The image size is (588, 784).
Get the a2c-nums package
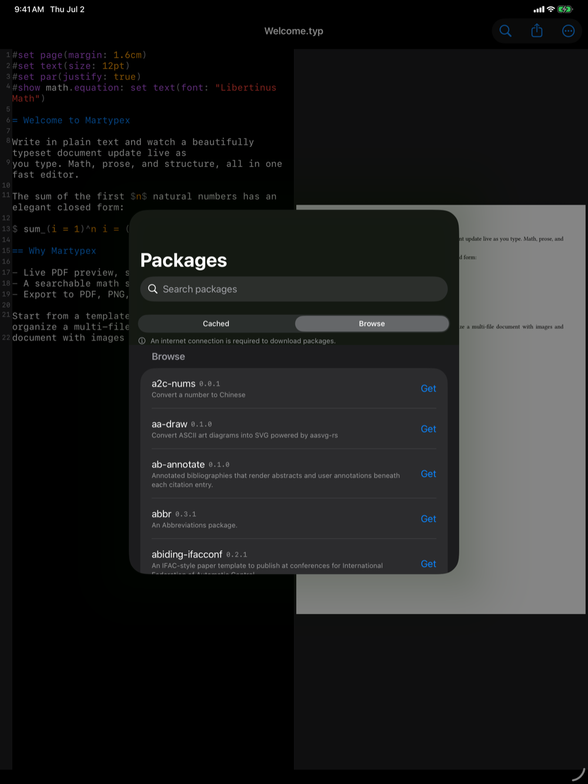pos(428,388)
